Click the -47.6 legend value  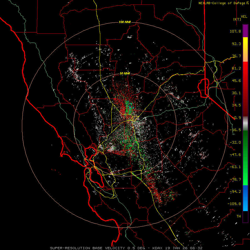(235, 155)
